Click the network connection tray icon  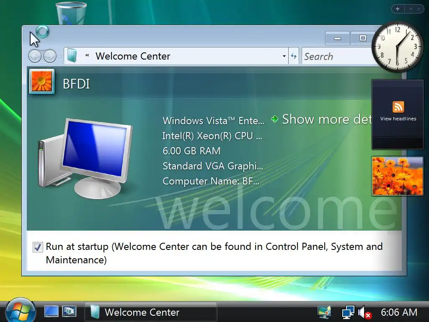pos(348,312)
